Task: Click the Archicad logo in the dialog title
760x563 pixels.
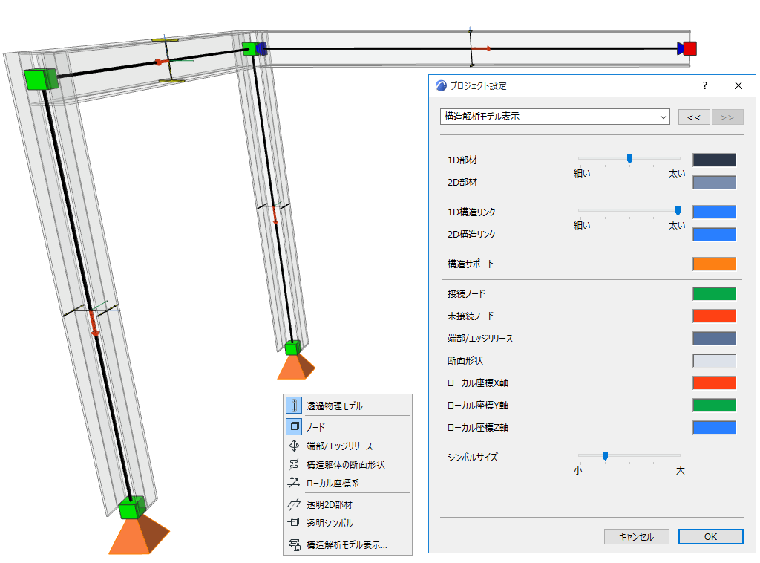Action: click(x=441, y=86)
